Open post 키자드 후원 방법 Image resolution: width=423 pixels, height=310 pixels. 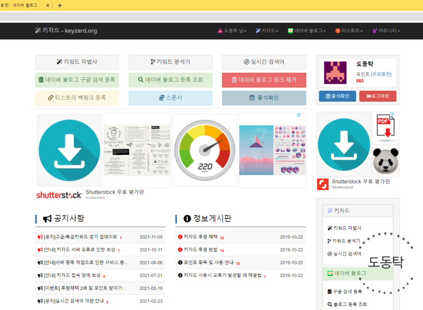tap(201, 249)
